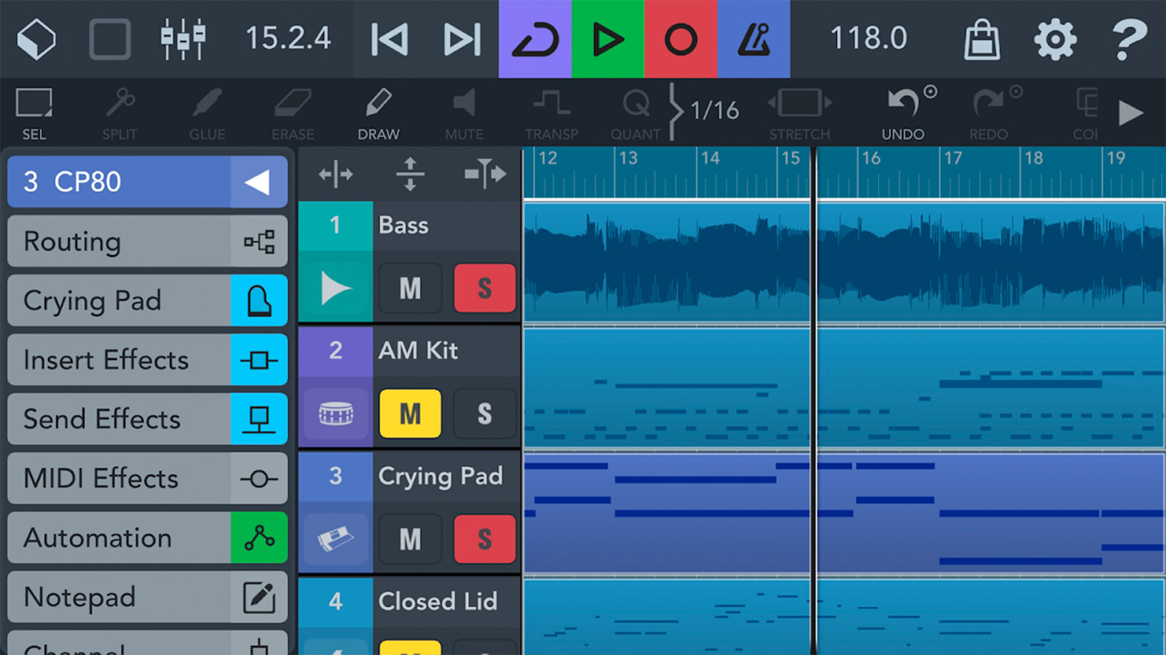Open the shop bag icon
Screen dimensions: 1166x655
tap(982, 39)
